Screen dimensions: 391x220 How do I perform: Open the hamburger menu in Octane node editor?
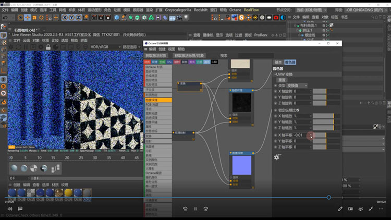pyautogui.click(x=146, y=49)
